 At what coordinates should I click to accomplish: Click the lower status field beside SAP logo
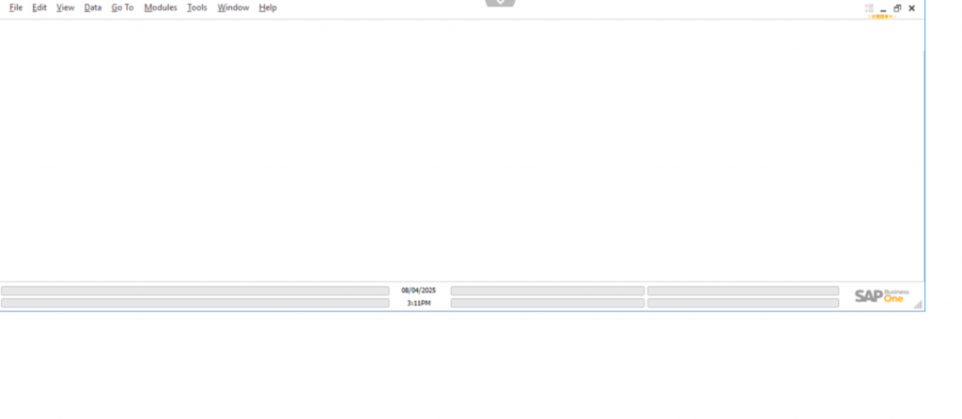pos(743,303)
